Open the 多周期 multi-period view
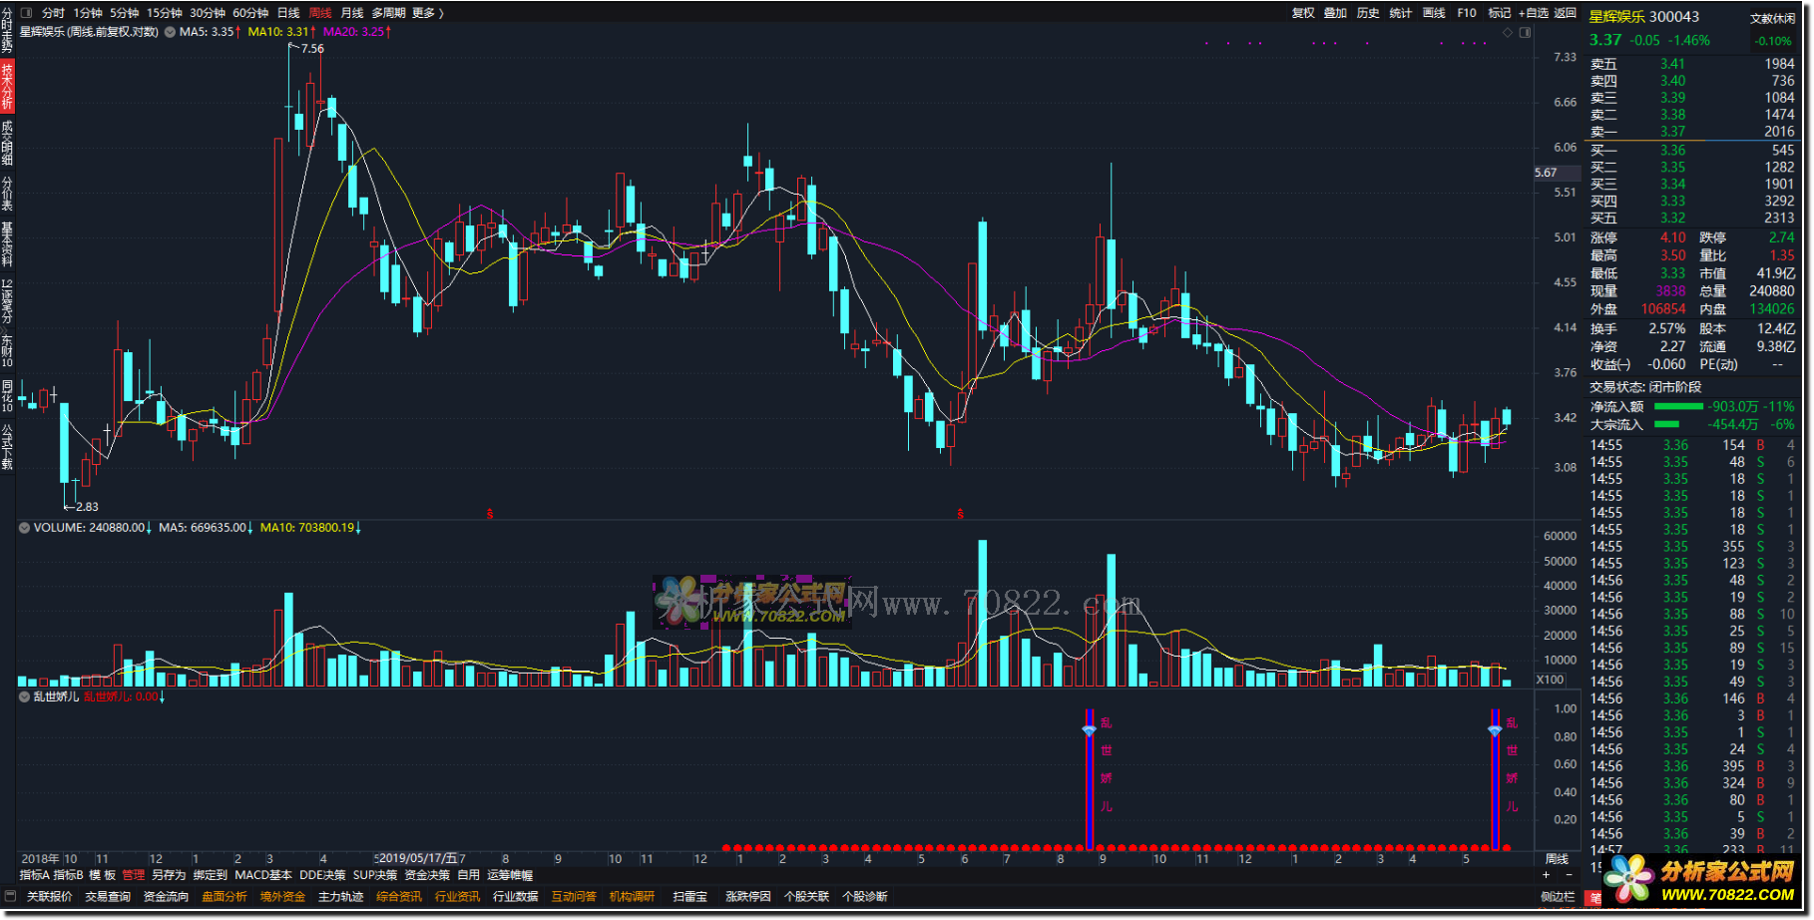This screenshot has height=920, width=1814. click(x=388, y=13)
